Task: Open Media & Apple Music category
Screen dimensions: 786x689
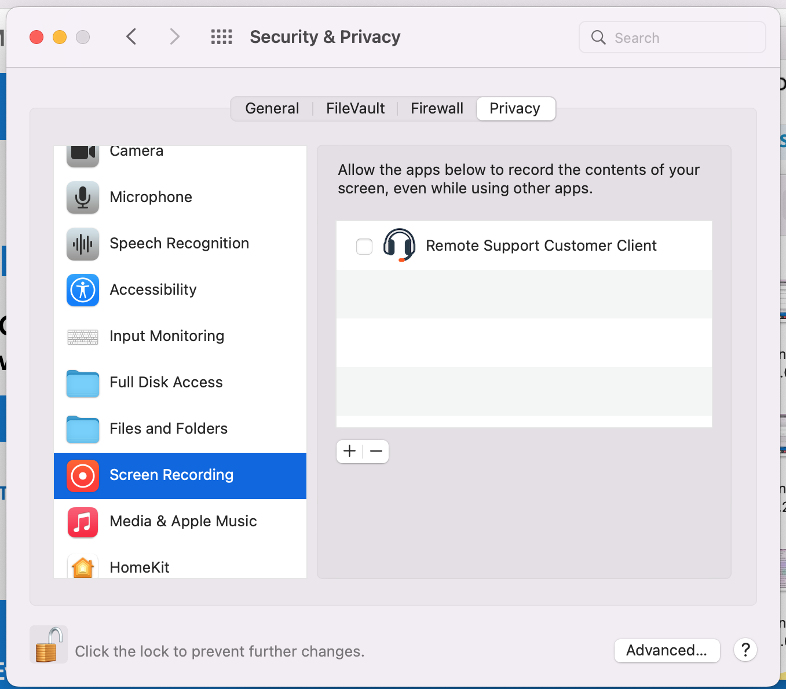Action: coord(180,521)
